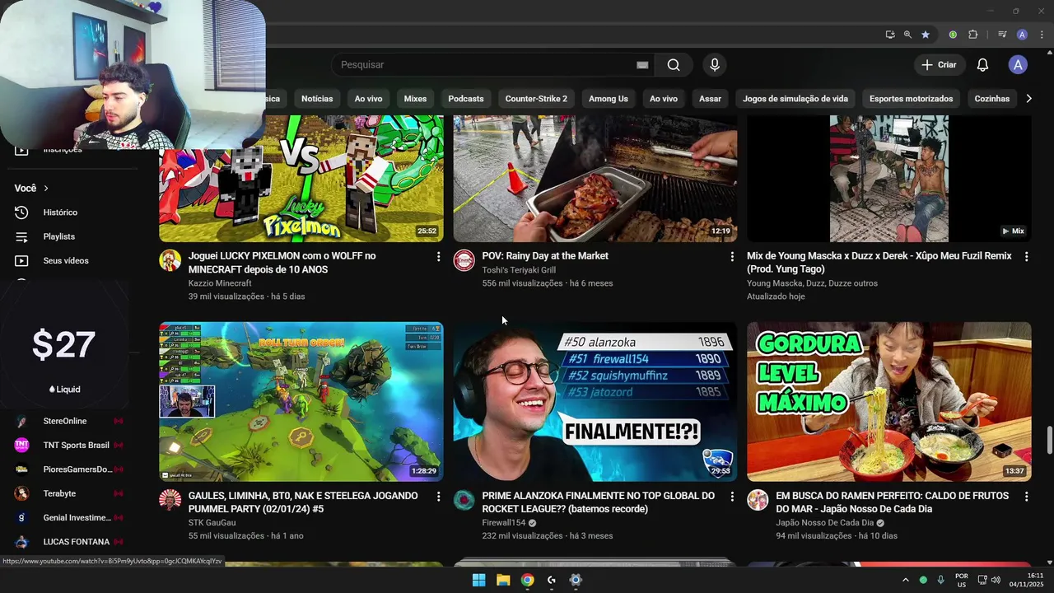Click the POV: Rainy Day at the Market title
This screenshot has height=593, width=1054.
(545, 256)
